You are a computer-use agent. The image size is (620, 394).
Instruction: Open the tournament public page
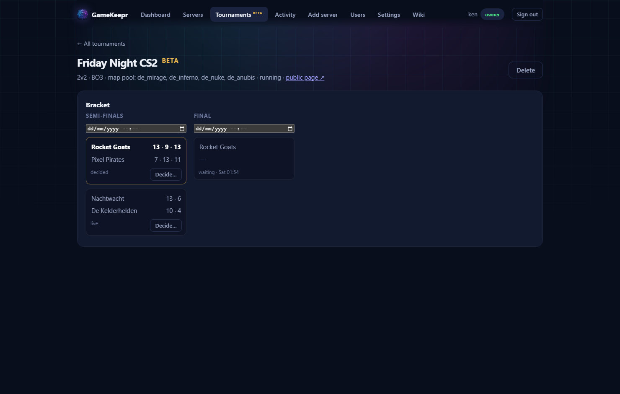pos(305,78)
